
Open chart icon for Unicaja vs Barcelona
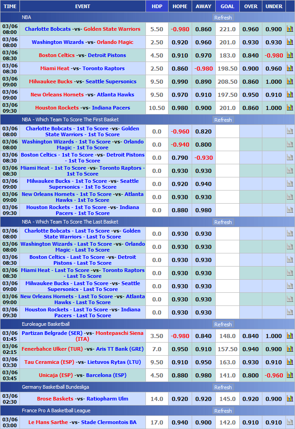tap(290, 375)
